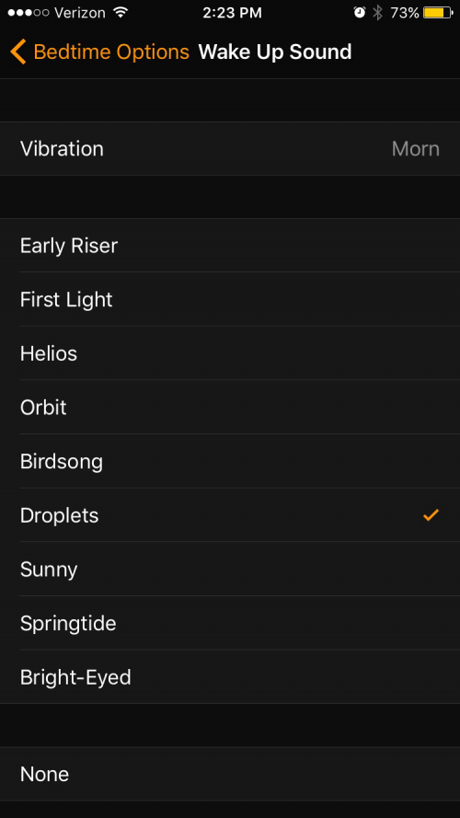
Task: Select Early Riser wake up sound
Action: [230, 245]
